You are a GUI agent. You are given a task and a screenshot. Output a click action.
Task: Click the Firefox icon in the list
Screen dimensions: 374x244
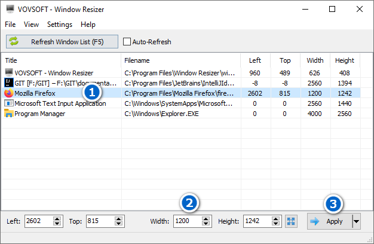click(9, 93)
